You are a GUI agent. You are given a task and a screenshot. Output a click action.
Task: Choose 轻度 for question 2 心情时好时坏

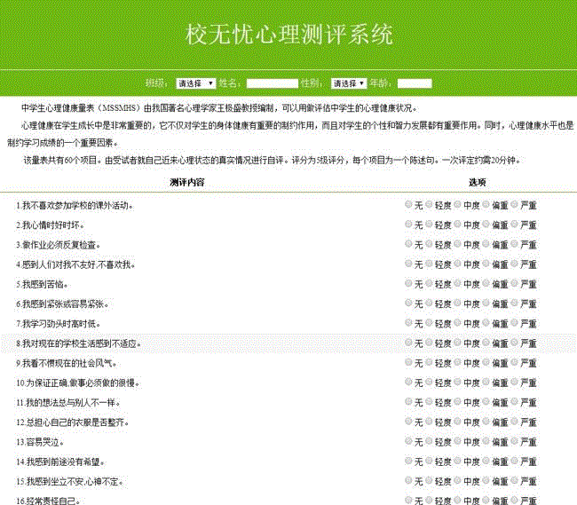429,224
